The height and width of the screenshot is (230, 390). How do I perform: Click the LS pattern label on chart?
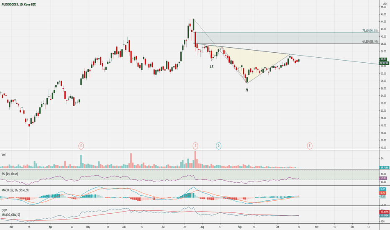[212, 66]
